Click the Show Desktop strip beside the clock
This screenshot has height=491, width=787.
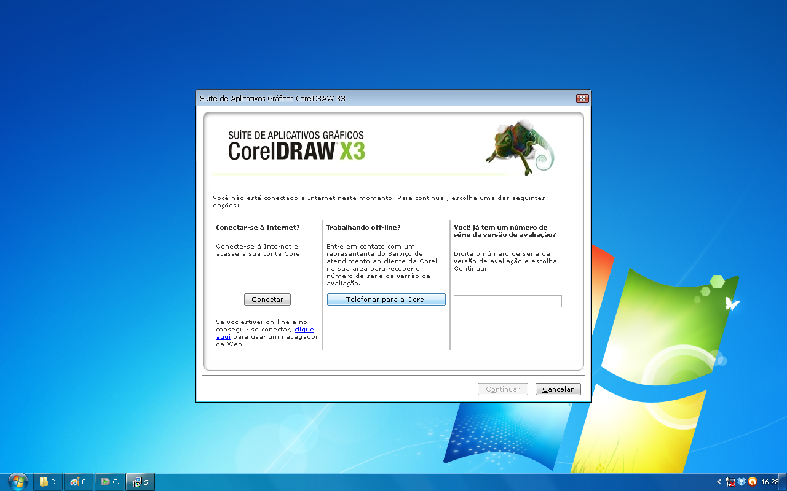[x=784, y=482]
